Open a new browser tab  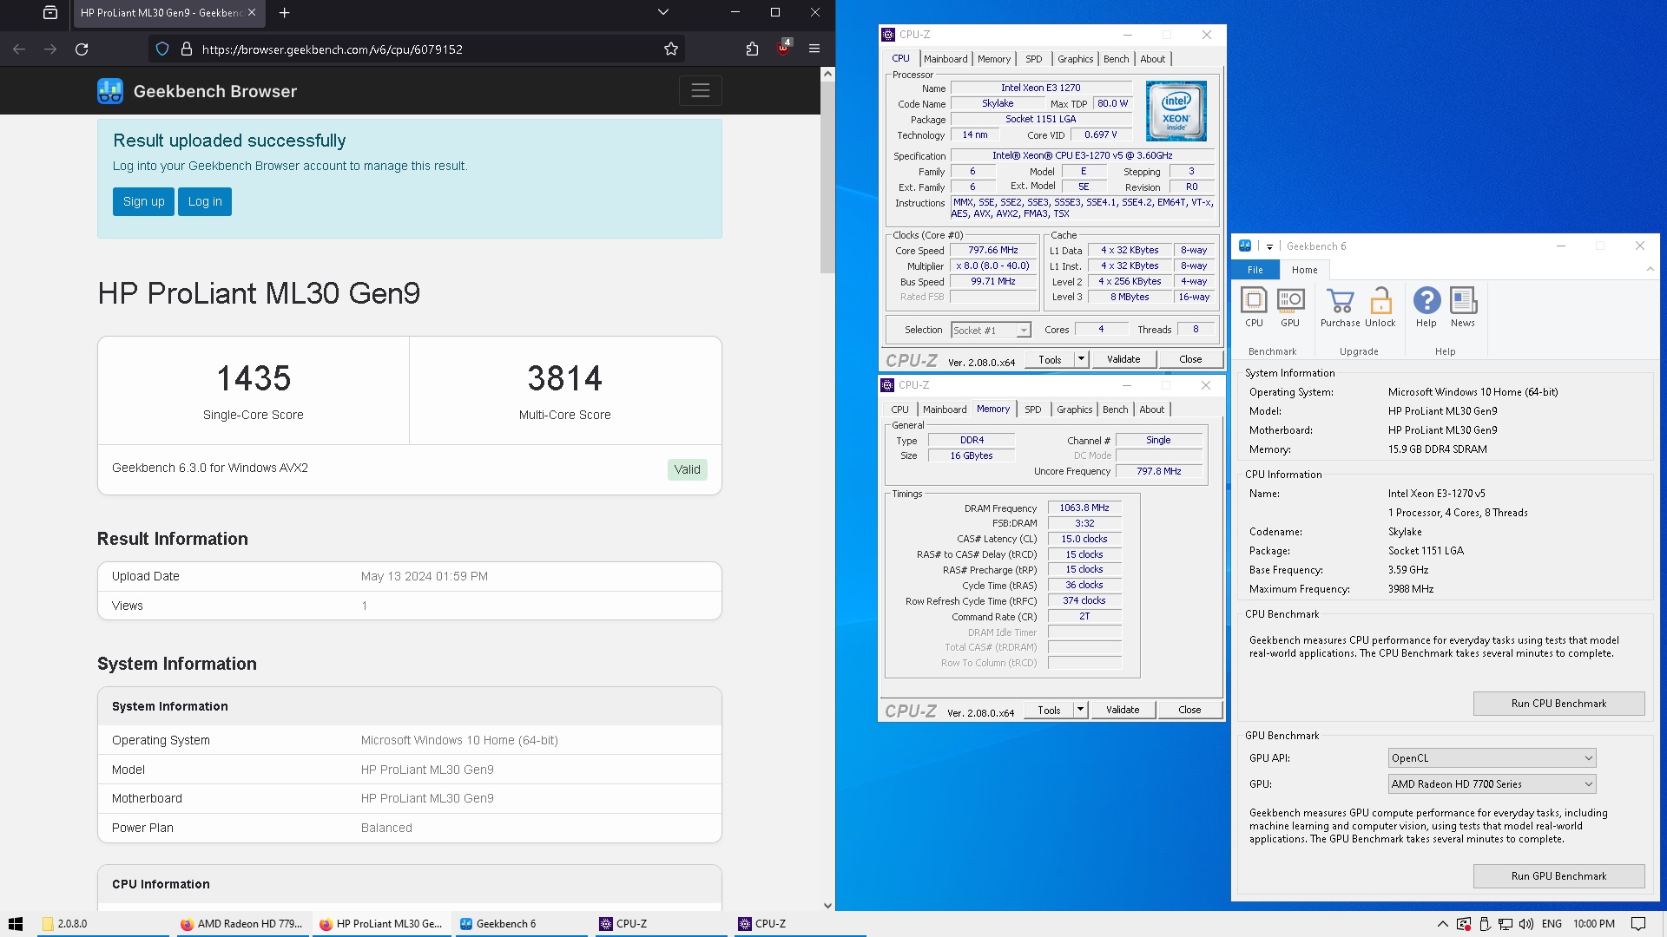point(285,12)
